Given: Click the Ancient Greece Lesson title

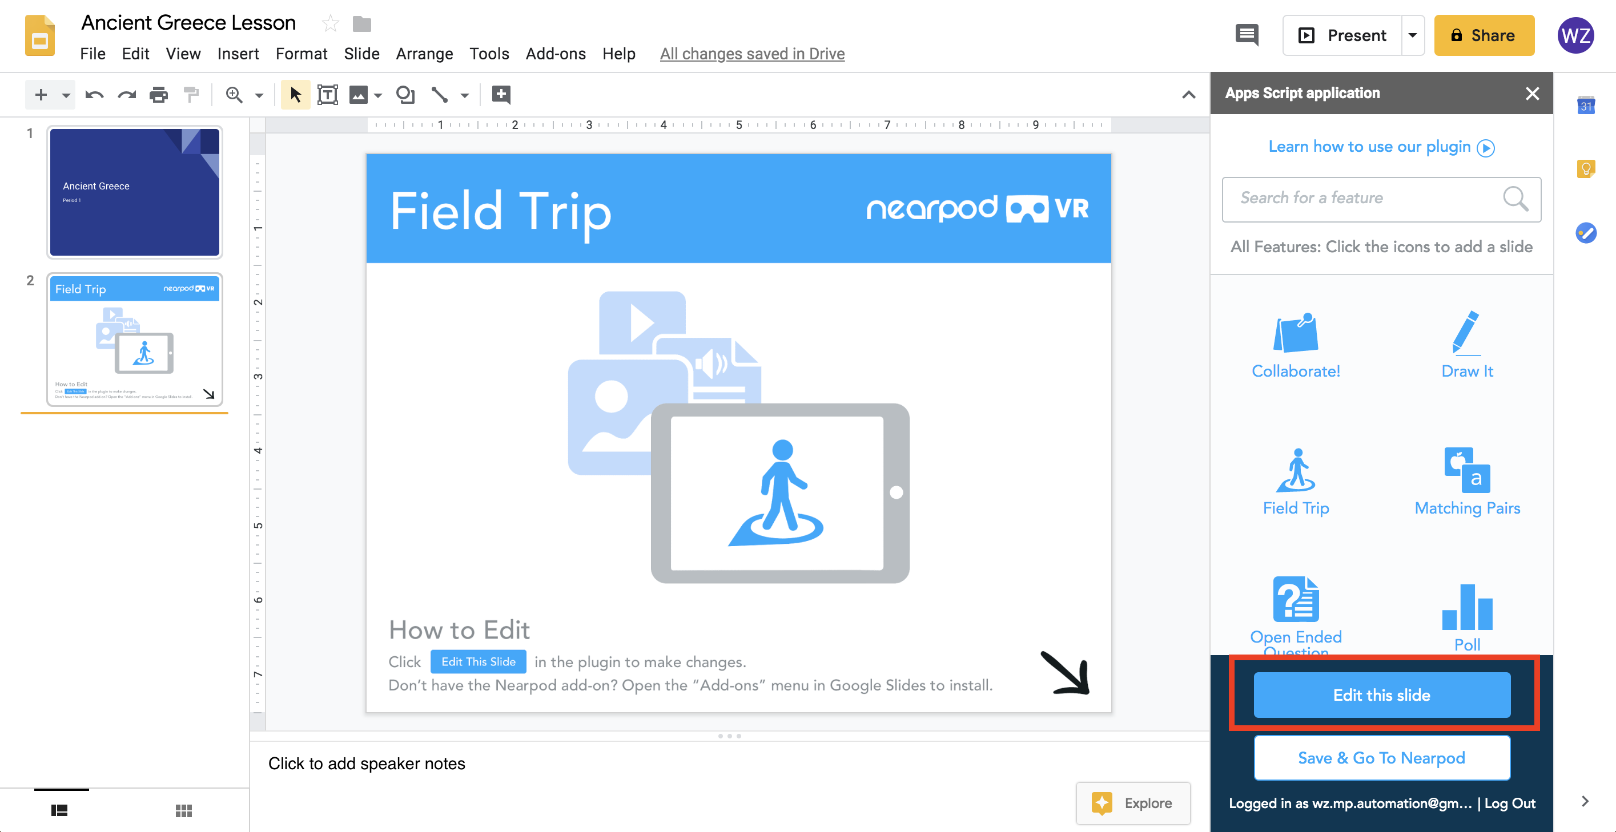Looking at the screenshot, I should [188, 23].
